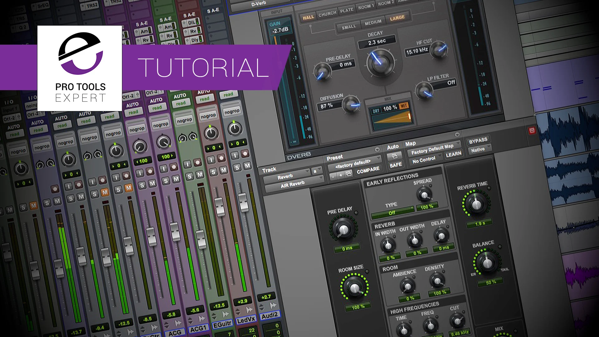599x337 pixels.
Task: Open the plug-in automation enable icon under Auto
Action: pos(394,156)
